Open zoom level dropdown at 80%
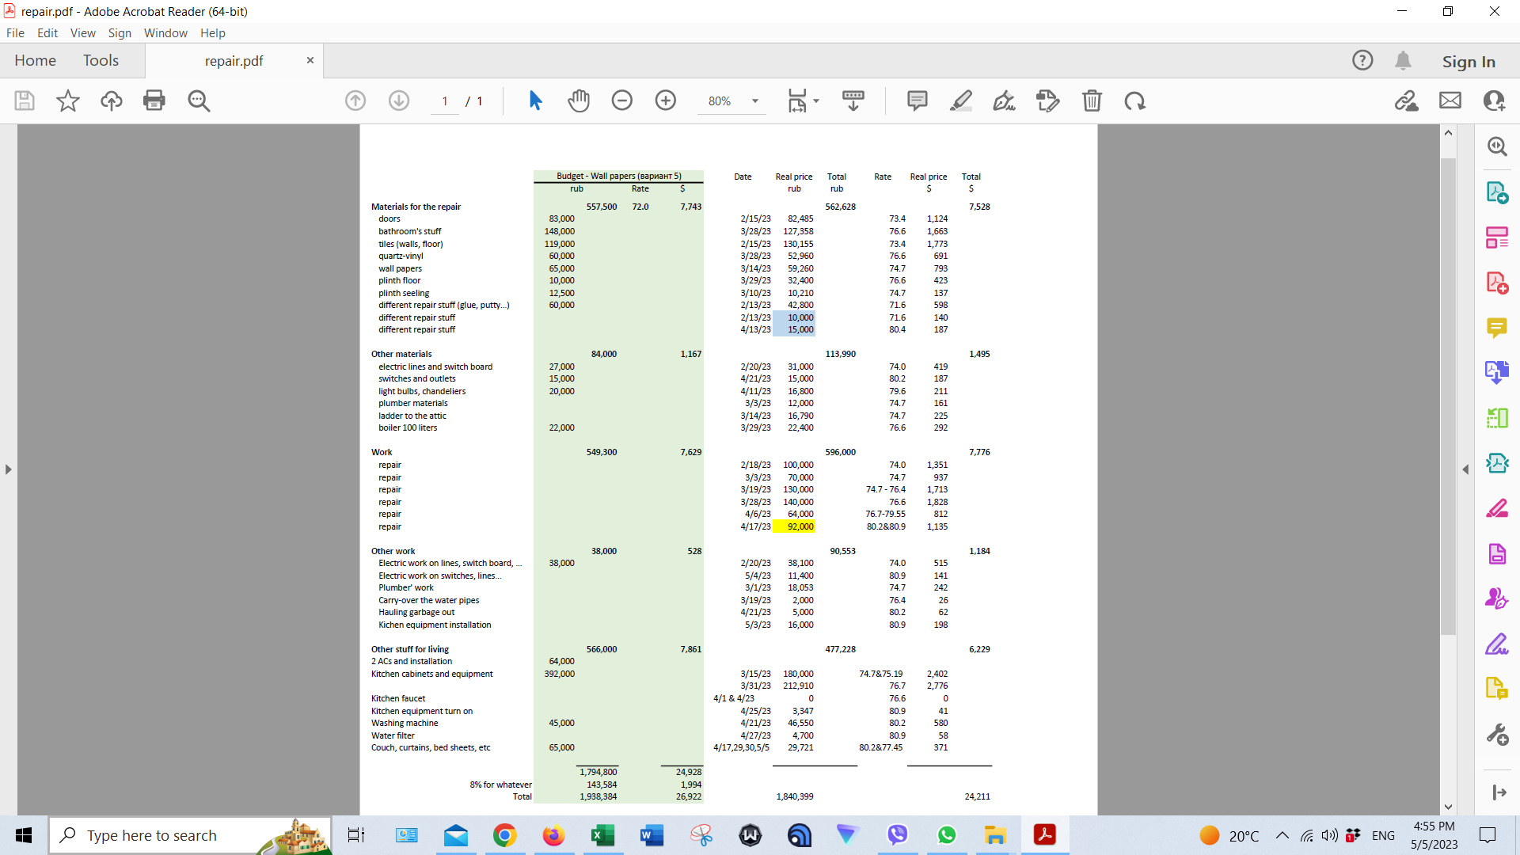 click(x=754, y=101)
